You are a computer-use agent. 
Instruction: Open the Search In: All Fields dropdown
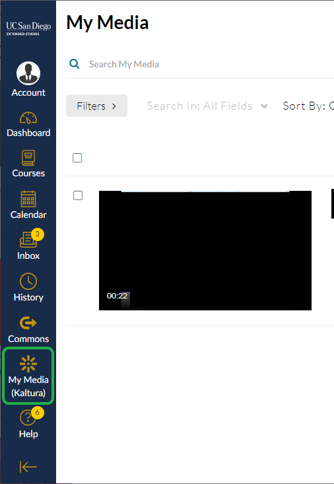click(207, 106)
